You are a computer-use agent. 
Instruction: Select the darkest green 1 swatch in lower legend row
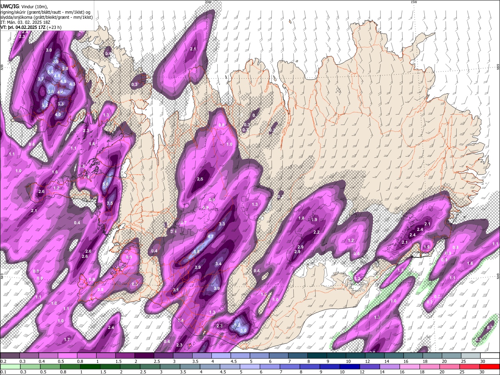click(90, 366)
